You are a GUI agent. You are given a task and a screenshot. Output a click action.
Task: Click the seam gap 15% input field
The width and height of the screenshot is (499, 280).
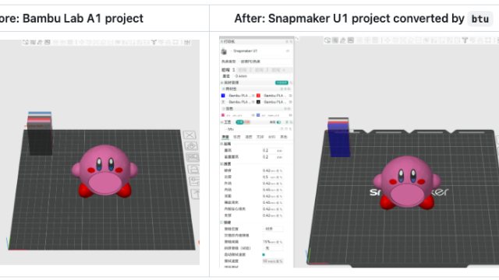[x=273, y=242]
